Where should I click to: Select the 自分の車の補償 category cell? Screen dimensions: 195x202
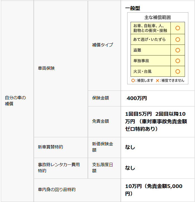click(x=15, y=101)
